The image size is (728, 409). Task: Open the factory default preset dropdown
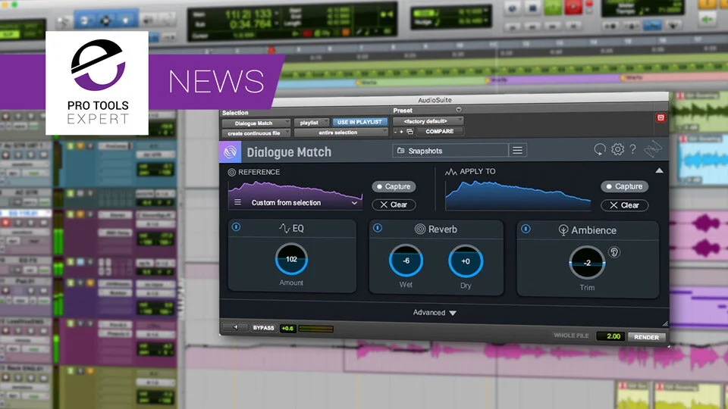428,121
